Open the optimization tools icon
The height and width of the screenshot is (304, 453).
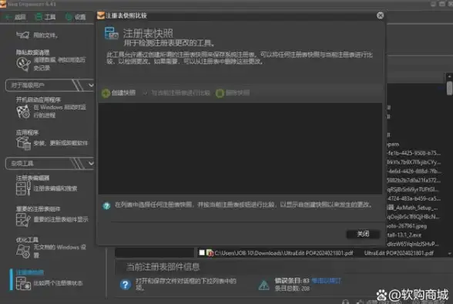[23, 251]
